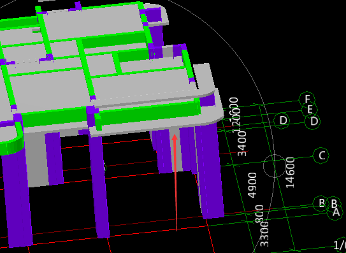346x253 pixels.
Task: Select the middle front purple column
Action: coord(99,185)
